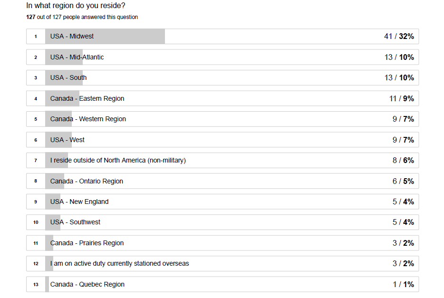Select the USA - South row
Screen dimensions: 444x298
pyautogui.click(x=222, y=77)
